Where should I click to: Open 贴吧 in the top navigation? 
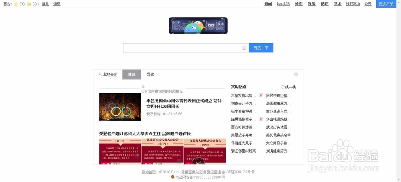[x=324, y=4]
